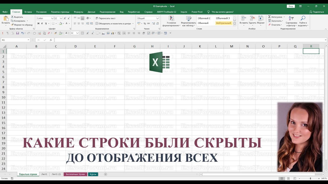Click the text orientation icon
The image size is (328, 184).
click(x=88, y=18)
